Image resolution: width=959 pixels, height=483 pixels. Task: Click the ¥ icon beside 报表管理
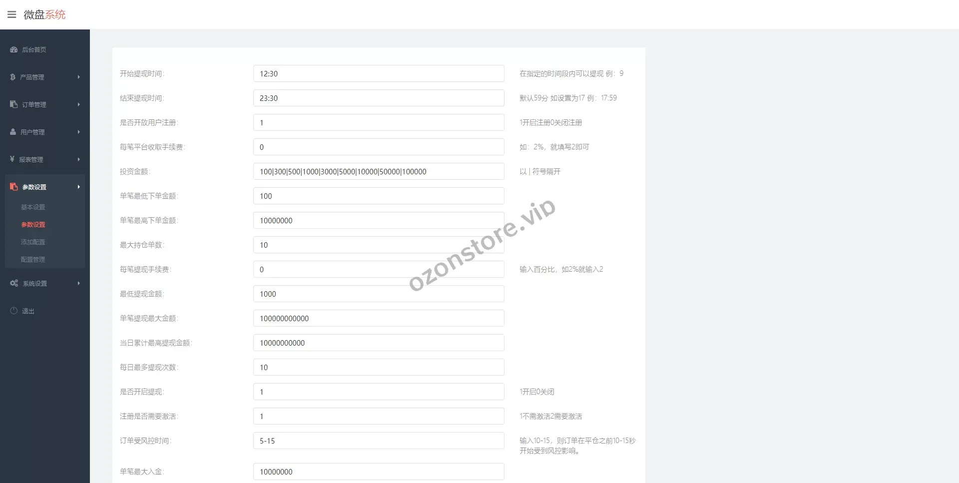[13, 159]
